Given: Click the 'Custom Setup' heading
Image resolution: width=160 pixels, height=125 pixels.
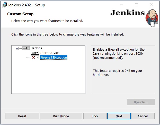Looking at the screenshot, I should pos(20,14).
